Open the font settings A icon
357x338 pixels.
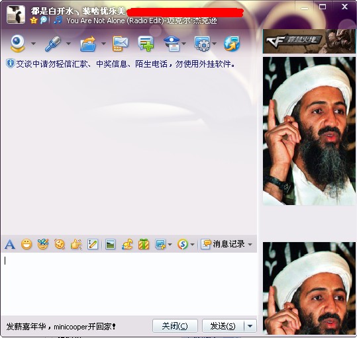point(10,244)
